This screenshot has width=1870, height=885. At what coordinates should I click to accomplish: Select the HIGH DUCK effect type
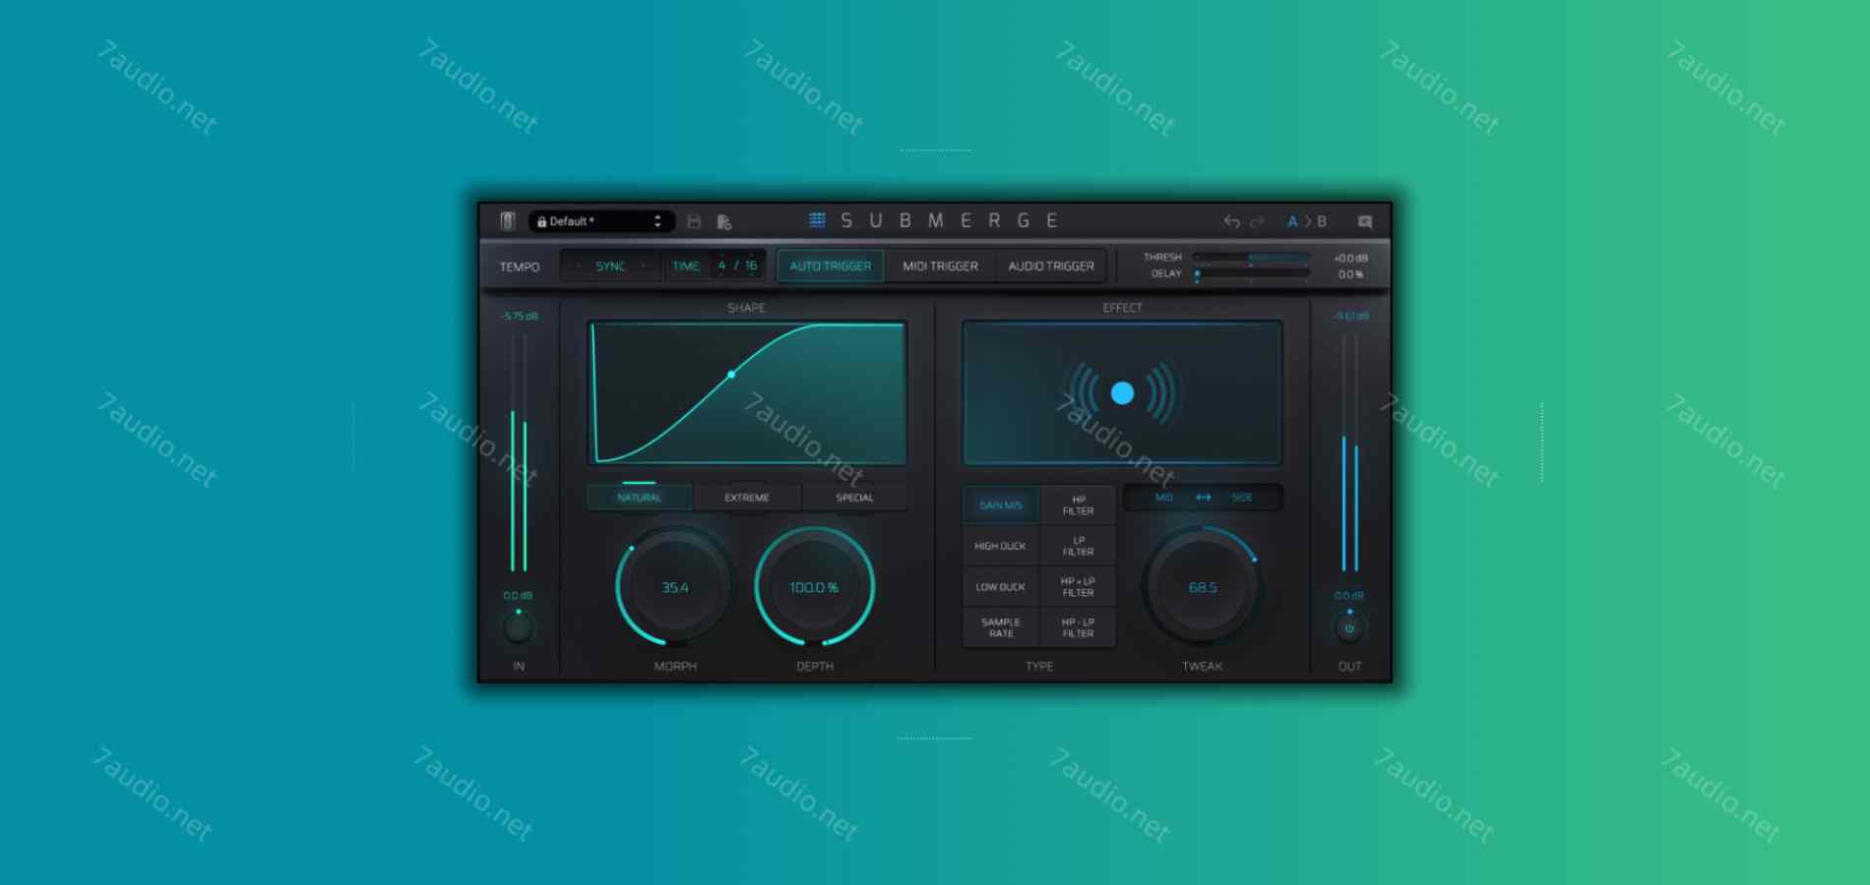coord(1001,546)
